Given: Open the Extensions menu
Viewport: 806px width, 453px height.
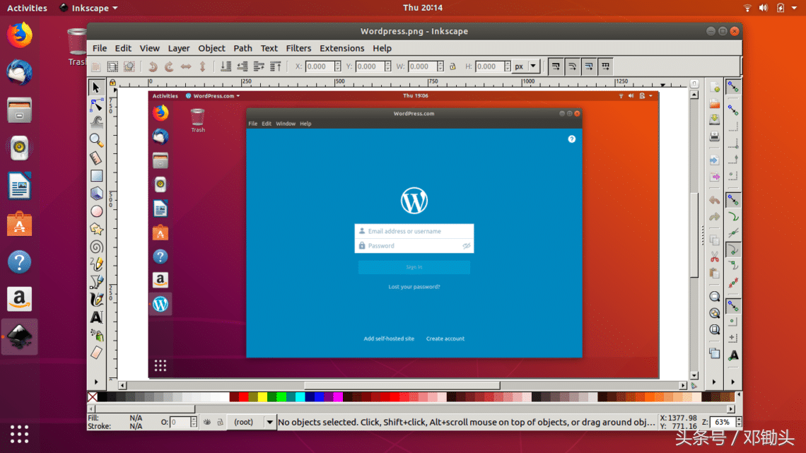Looking at the screenshot, I should [341, 48].
